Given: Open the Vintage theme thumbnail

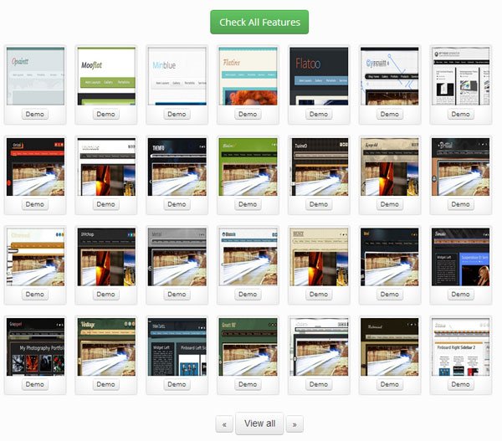Looking at the screenshot, I should (106, 346).
